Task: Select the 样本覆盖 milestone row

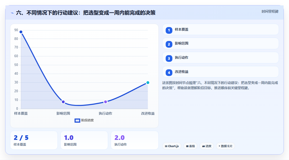Action: (220, 29)
